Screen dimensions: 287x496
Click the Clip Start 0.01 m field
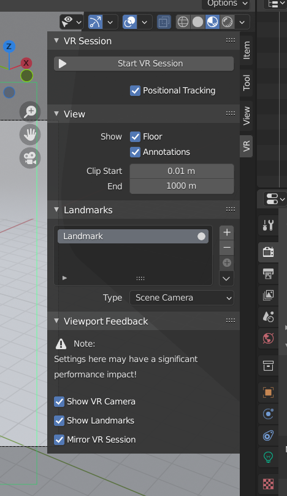182,171
